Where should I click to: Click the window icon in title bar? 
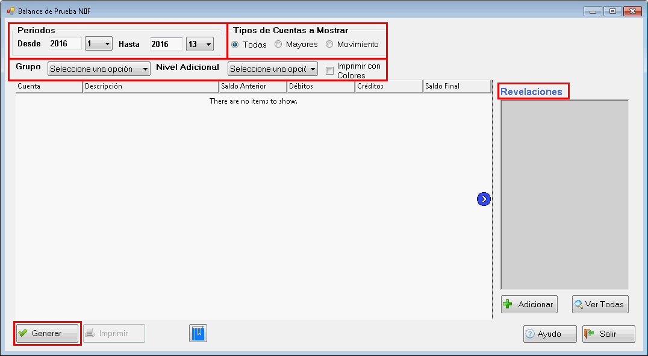pyautogui.click(x=10, y=11)
